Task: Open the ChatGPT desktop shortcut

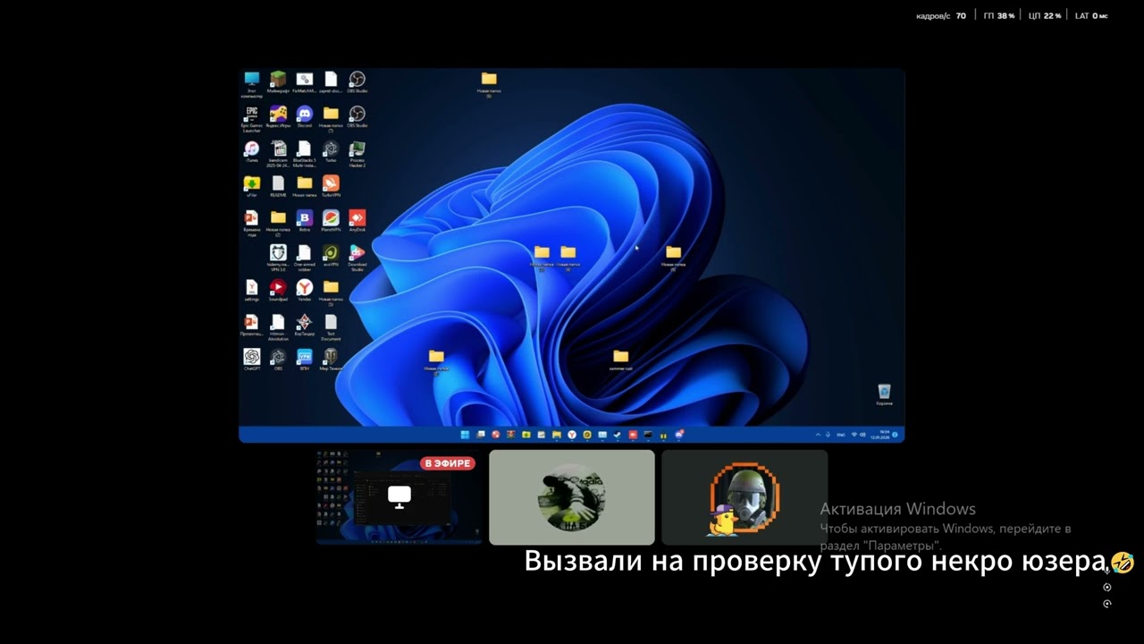Action: pos(252,360)
